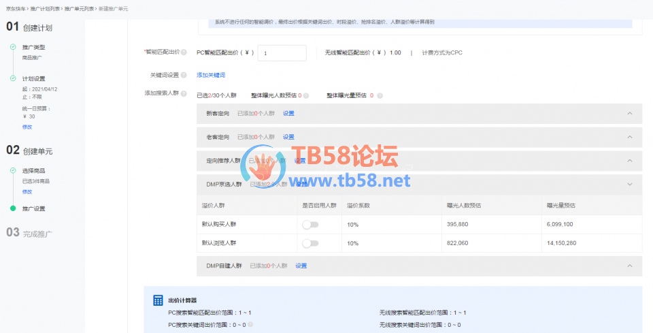Go to 推广计划列表 in breadcrumb
This screenshot has width=653, height=333.
point(46,8)
